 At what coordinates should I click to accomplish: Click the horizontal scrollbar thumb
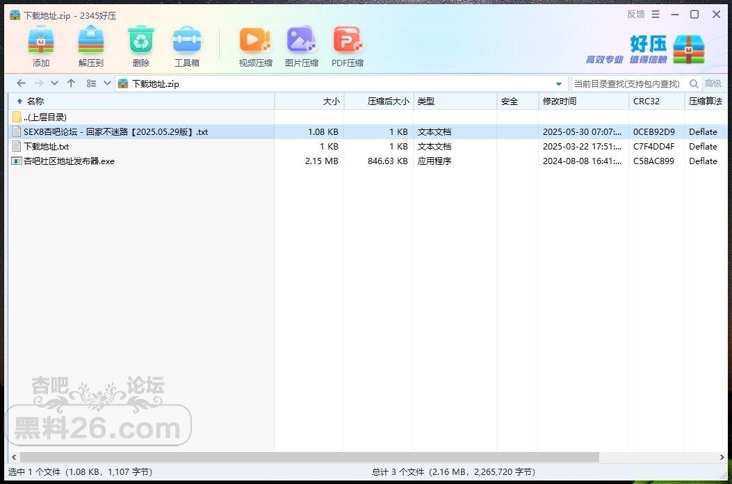309,457
